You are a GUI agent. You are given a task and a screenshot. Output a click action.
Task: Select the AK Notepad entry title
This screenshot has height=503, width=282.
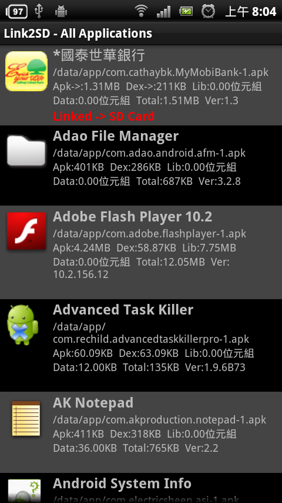[93, 403]
